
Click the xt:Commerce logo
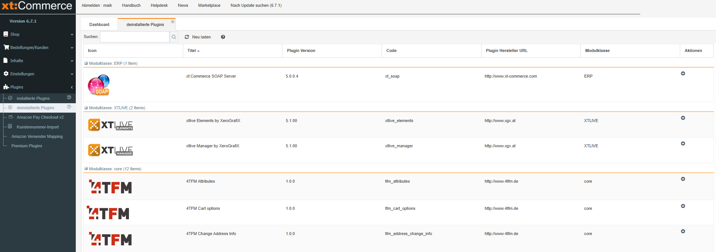point(37,6)
